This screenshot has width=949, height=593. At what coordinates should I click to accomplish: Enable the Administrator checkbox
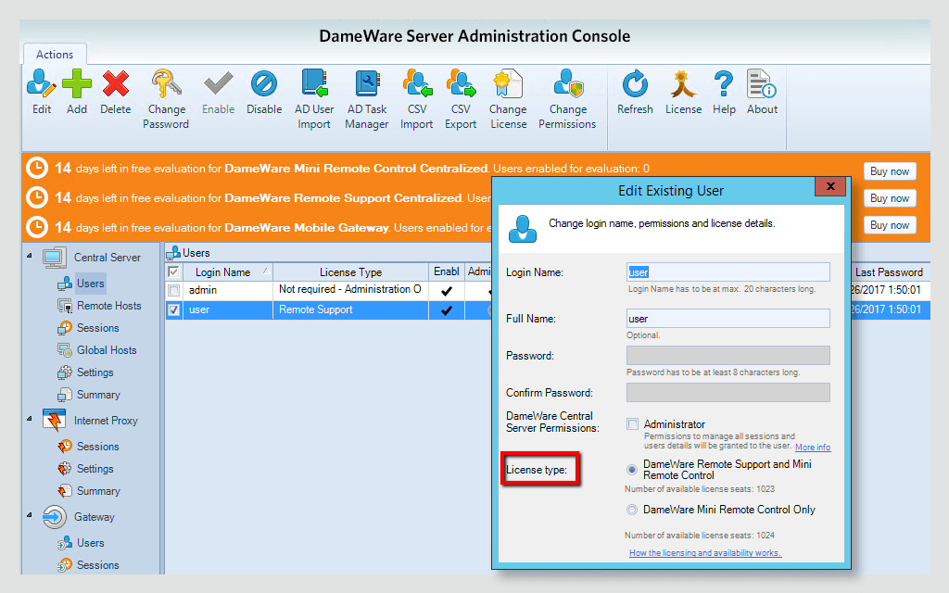coord(632,424)
